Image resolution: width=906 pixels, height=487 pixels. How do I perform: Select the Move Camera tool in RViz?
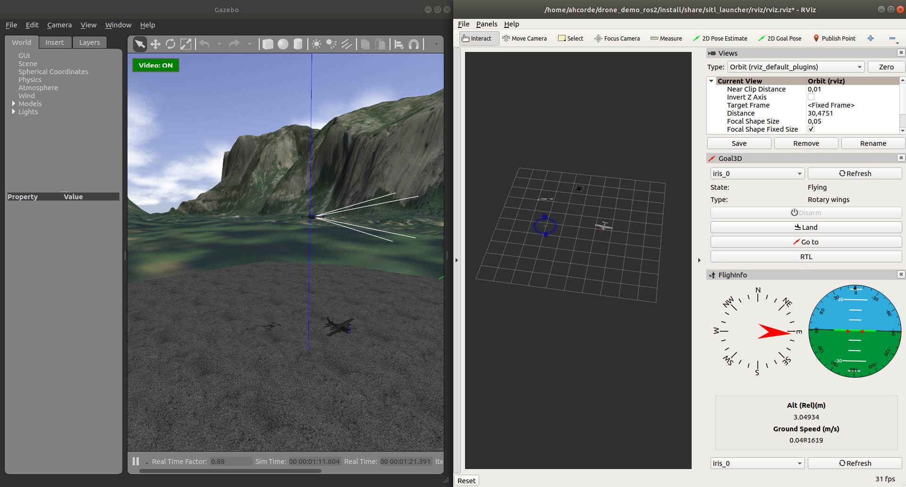point(525,38)
